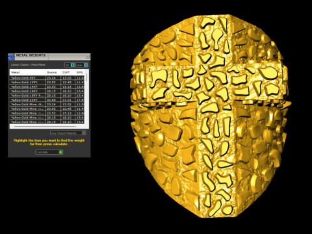Click the horizontal scrollbar below the metal list

(x=45, y=126)
